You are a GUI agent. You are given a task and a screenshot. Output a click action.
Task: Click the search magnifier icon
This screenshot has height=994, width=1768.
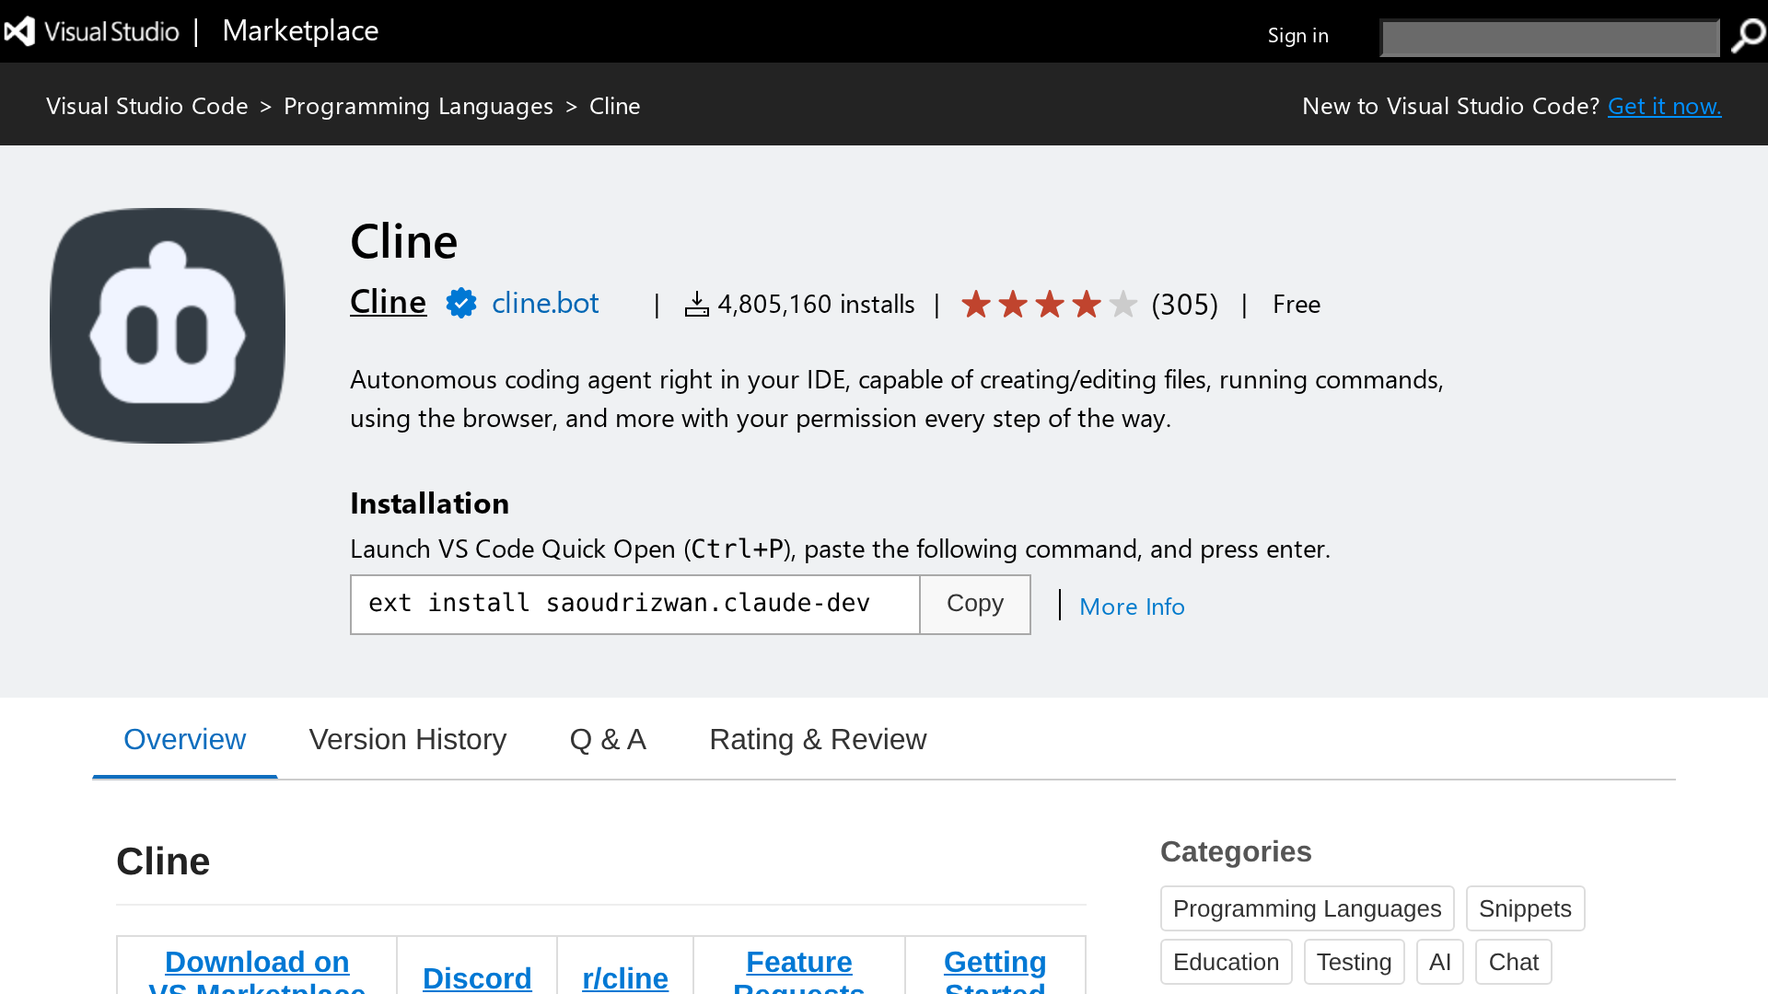tap(1747, 37)
